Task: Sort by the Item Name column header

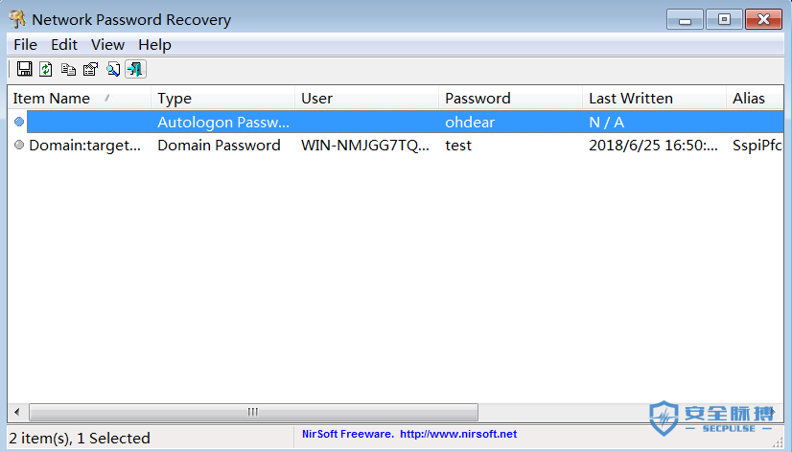Action: click(x=58, y=98)
